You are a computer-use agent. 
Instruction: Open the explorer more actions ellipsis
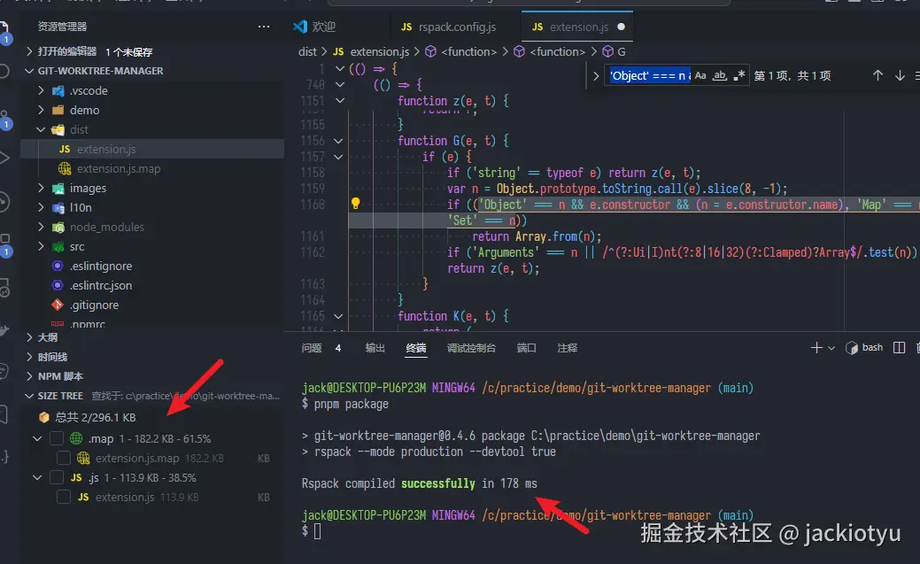click(x=264, y=27)
